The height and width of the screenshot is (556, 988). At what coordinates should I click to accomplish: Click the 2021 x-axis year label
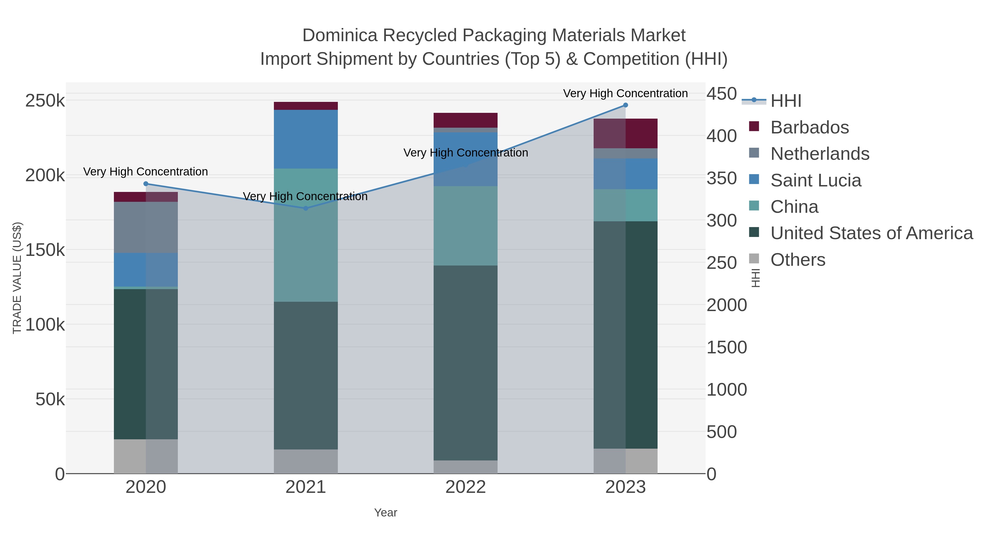(x=306, y=487)
